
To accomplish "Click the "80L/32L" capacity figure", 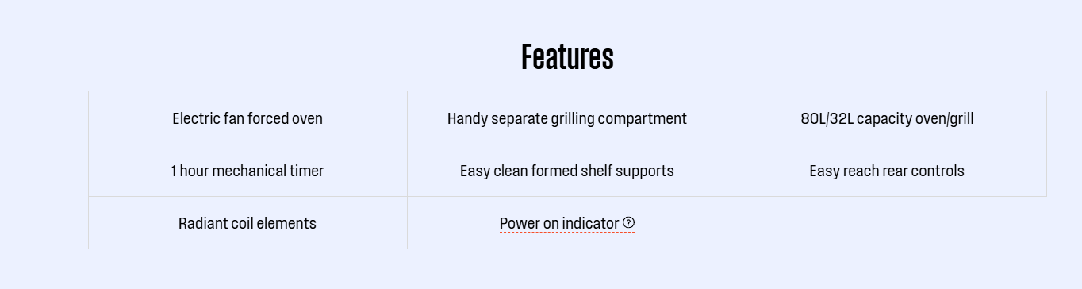I will point(827,118).
